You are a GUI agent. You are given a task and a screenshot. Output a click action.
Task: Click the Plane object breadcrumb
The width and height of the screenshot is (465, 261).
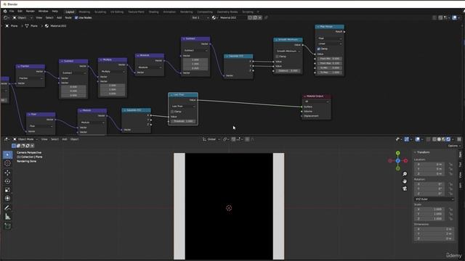click(12, 26)
